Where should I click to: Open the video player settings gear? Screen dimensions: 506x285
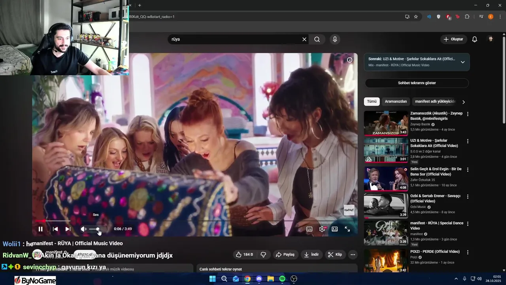click(322, 229)
